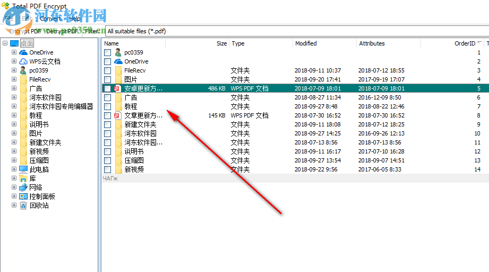The height and width of the screenshot is (272, 489).
Task: Click the OneDrive icon in file list
Action: pos(118,61)
